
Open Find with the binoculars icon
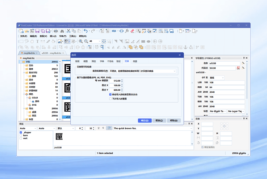[x=62, y=31]
